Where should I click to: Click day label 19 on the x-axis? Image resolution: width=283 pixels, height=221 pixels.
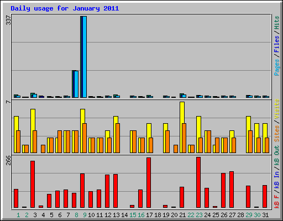(x=166, y=215)
